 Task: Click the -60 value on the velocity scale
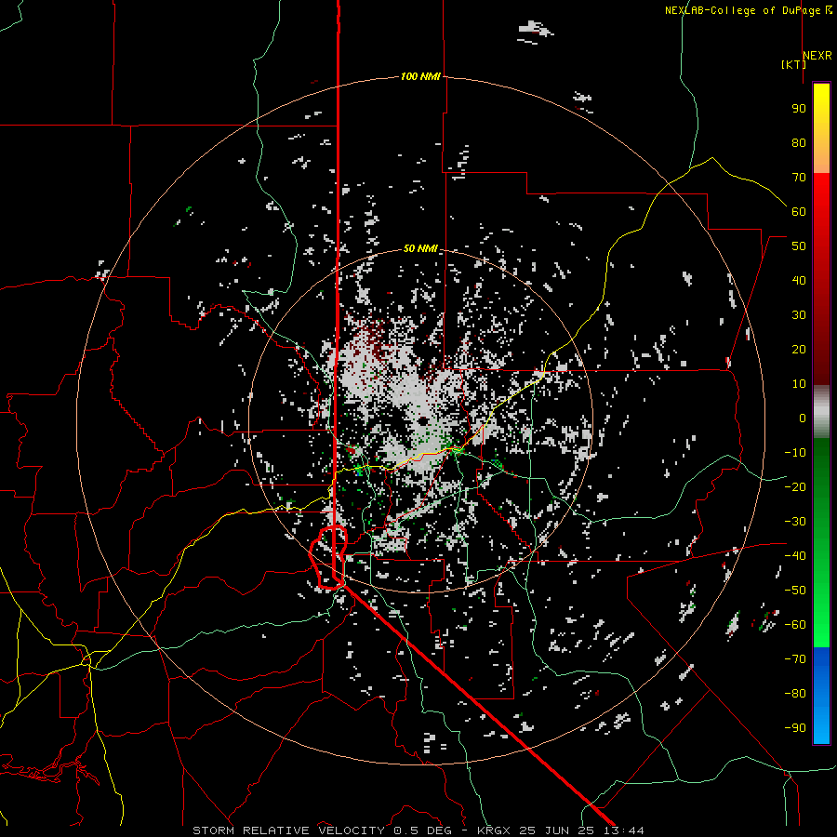coord(795,625)
